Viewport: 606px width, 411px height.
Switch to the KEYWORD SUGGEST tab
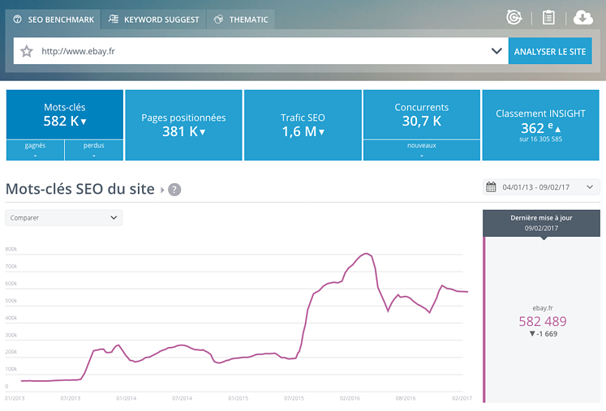(154, 19)
